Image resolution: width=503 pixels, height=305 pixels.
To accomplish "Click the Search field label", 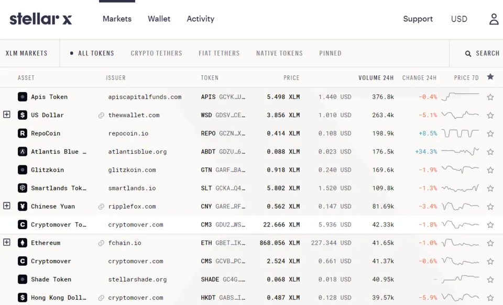I will tap(487, 53).
